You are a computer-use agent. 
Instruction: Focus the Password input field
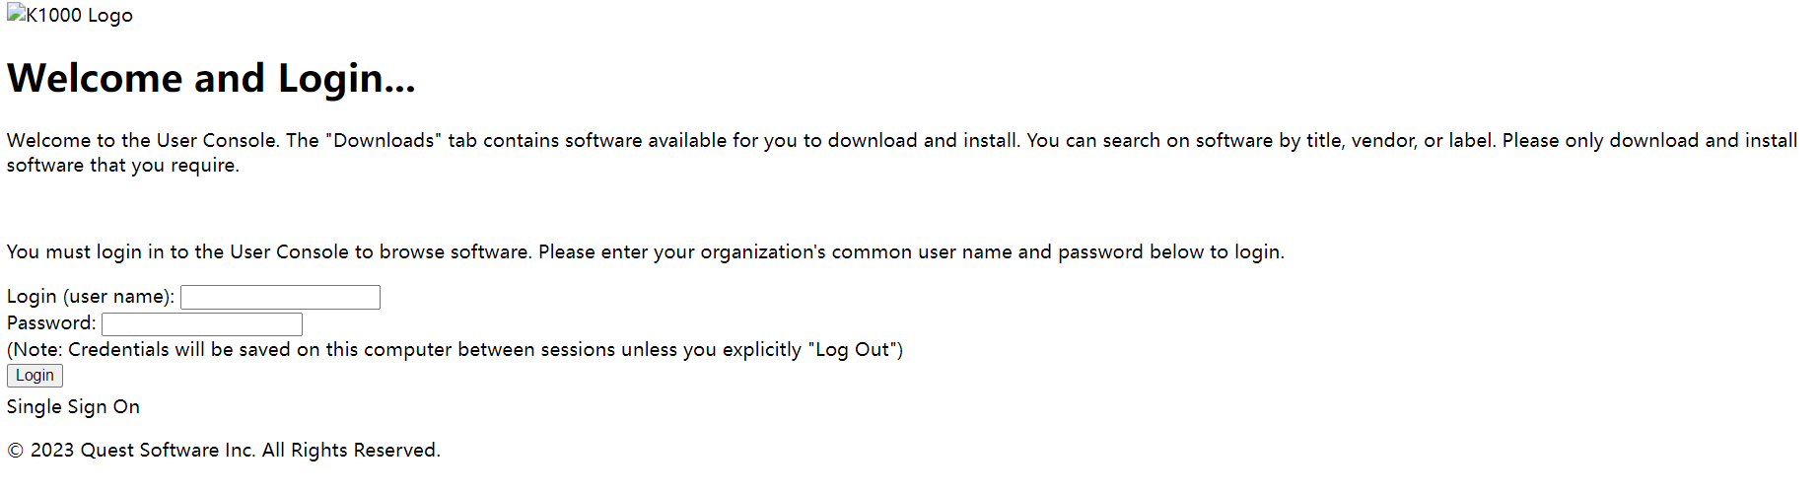(x=202, y=324)
